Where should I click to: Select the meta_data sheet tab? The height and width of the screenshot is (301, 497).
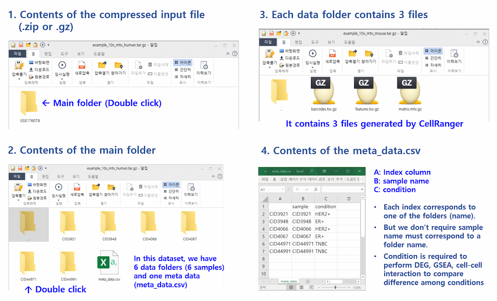[x=289, y=281]
